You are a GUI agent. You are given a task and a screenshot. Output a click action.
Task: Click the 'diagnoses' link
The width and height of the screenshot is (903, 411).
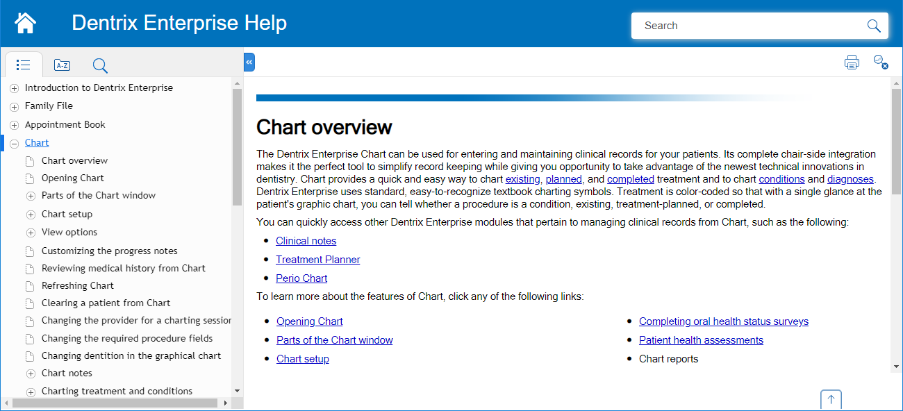[x=850, y=179]
